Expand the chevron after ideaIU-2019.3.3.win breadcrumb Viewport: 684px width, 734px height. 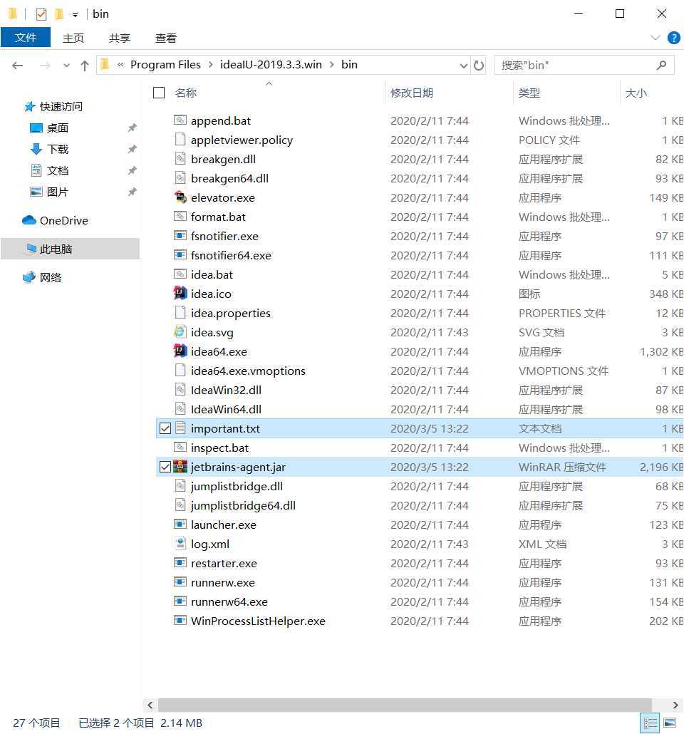[x=331, y=65]
